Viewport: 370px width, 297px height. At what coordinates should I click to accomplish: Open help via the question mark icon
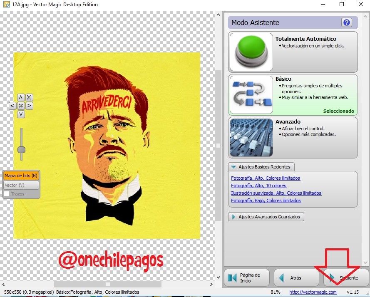coord(347,22)
